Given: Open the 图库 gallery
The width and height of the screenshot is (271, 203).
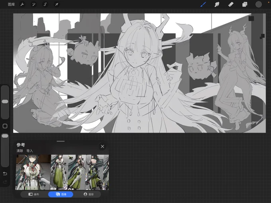Looking at the screenshot, I should [x=12, y=4].
